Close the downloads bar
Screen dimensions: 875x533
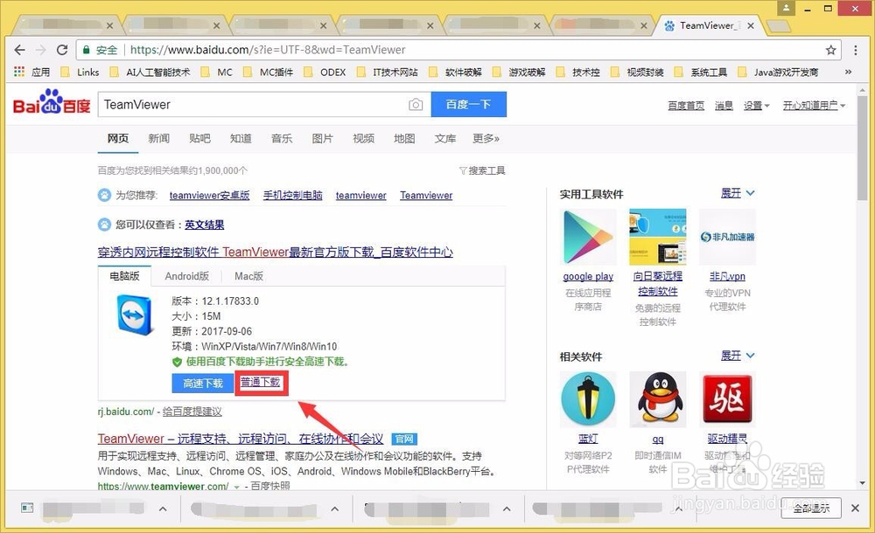(855, 508)
